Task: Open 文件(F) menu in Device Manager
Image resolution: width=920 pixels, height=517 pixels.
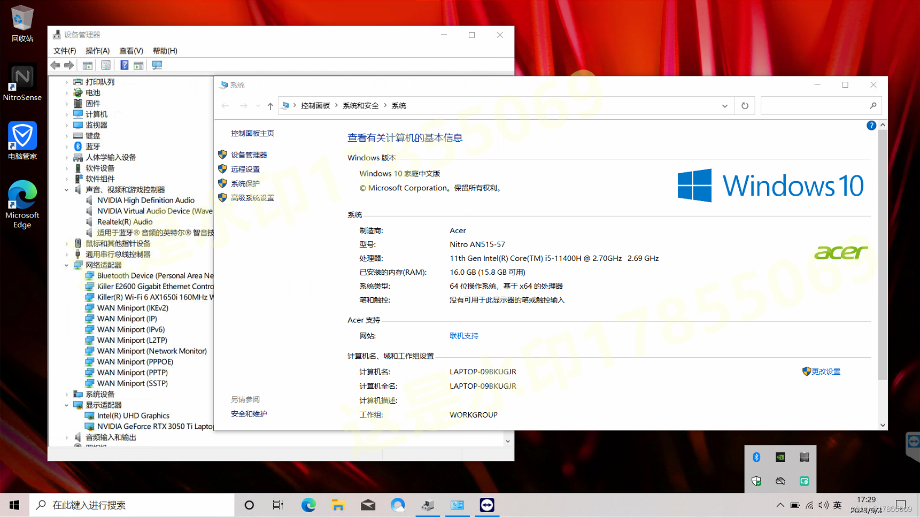Action: click(x=65, y=51)
